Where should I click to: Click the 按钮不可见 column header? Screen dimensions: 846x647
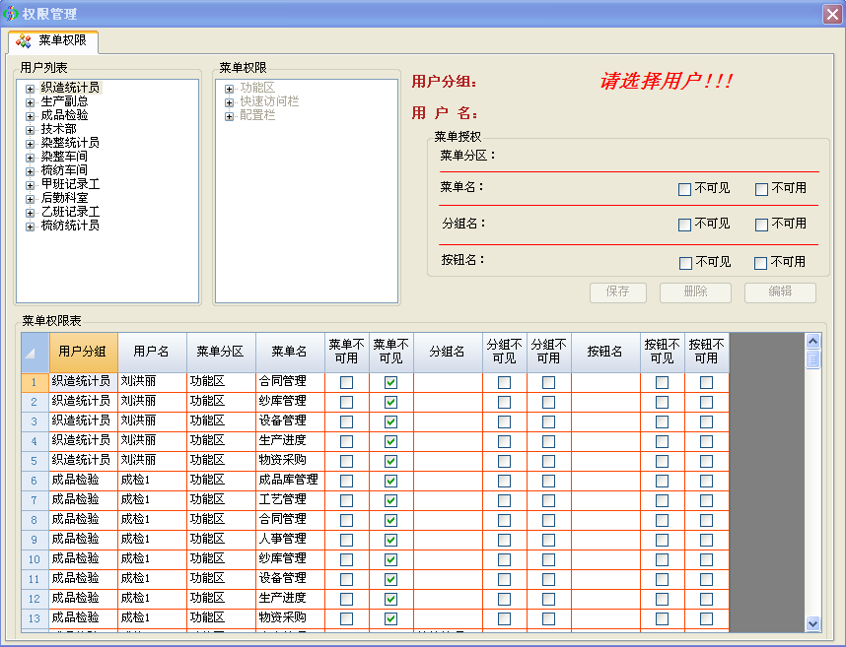pyautogui.click(x=662, y=353)
